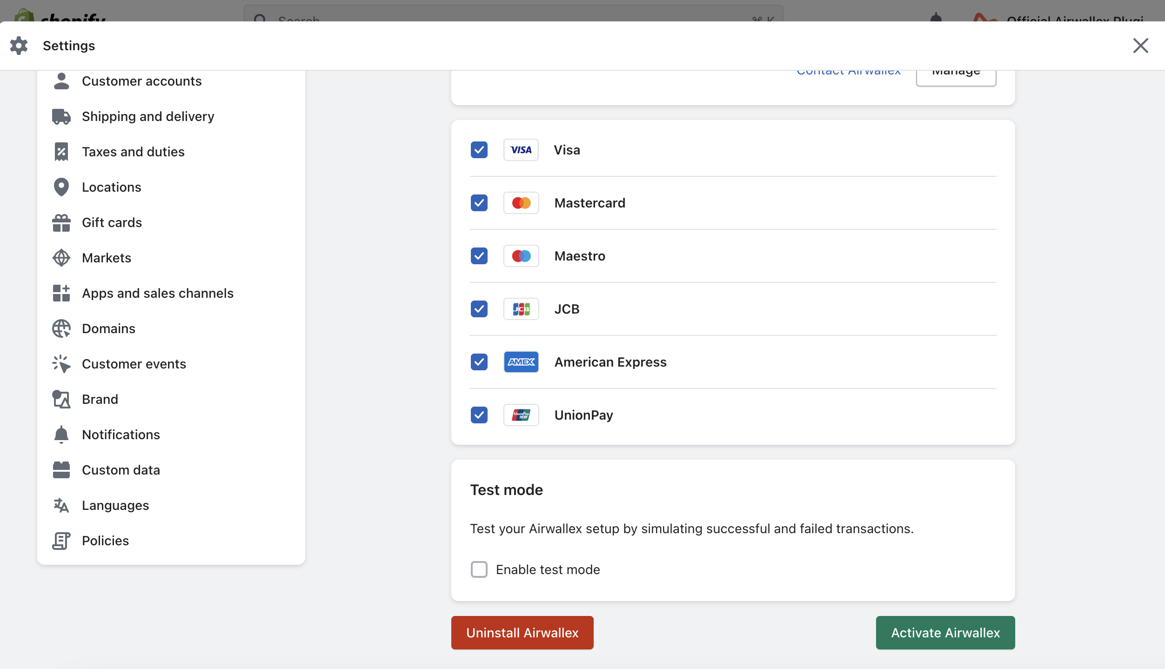Uncheck the Visa checkbox
The image size is (1165, 669).
click(x=479, y=150)
